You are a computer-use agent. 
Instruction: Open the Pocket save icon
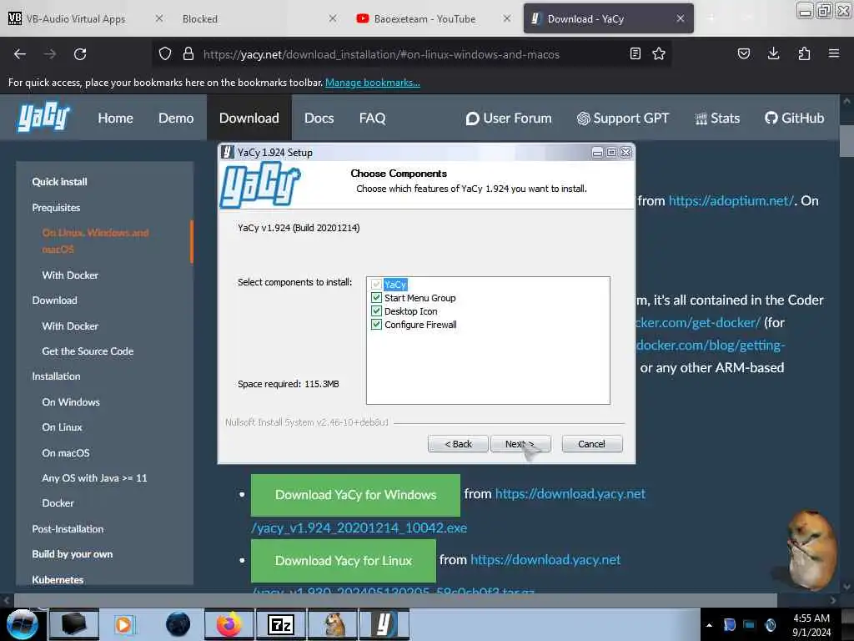click(x=743, y=53)
